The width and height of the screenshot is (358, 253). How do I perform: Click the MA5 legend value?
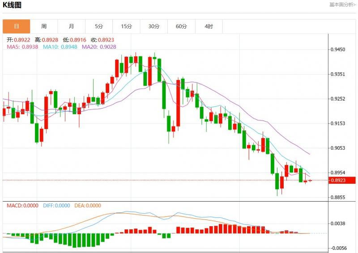22,46
